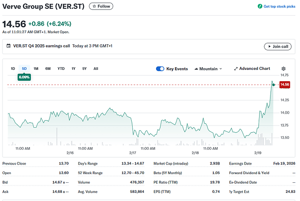The height and width of the screenshot is (201, 300).
Task: Show the All time range
Action: point(96,69)
